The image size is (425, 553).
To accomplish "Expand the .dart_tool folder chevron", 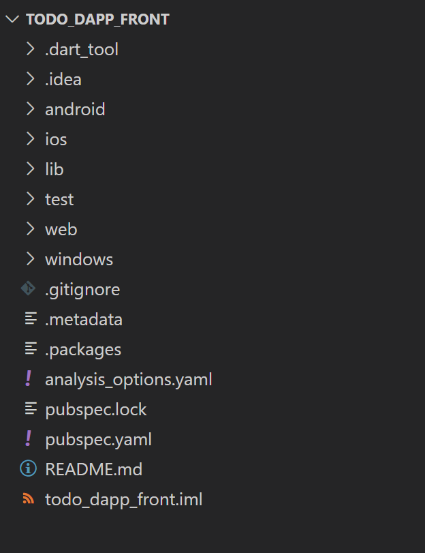I will [x=31, y=49].
